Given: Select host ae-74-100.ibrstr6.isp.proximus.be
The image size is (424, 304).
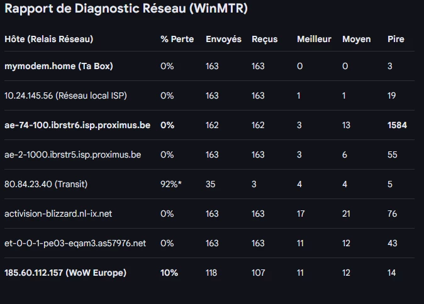Looking at the screenshot, I should pos(77,125).
